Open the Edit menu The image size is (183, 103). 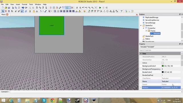point(7,4)
